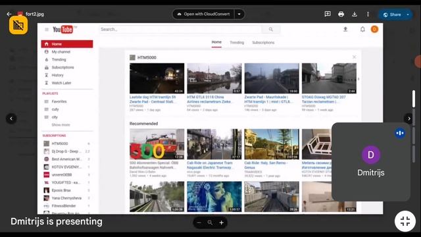Image resolution: width=421 pixels, height=237 pixels.
Task: Open the Laatste dag HTM tramlijn video thumbnail
Action: point(157,78)
